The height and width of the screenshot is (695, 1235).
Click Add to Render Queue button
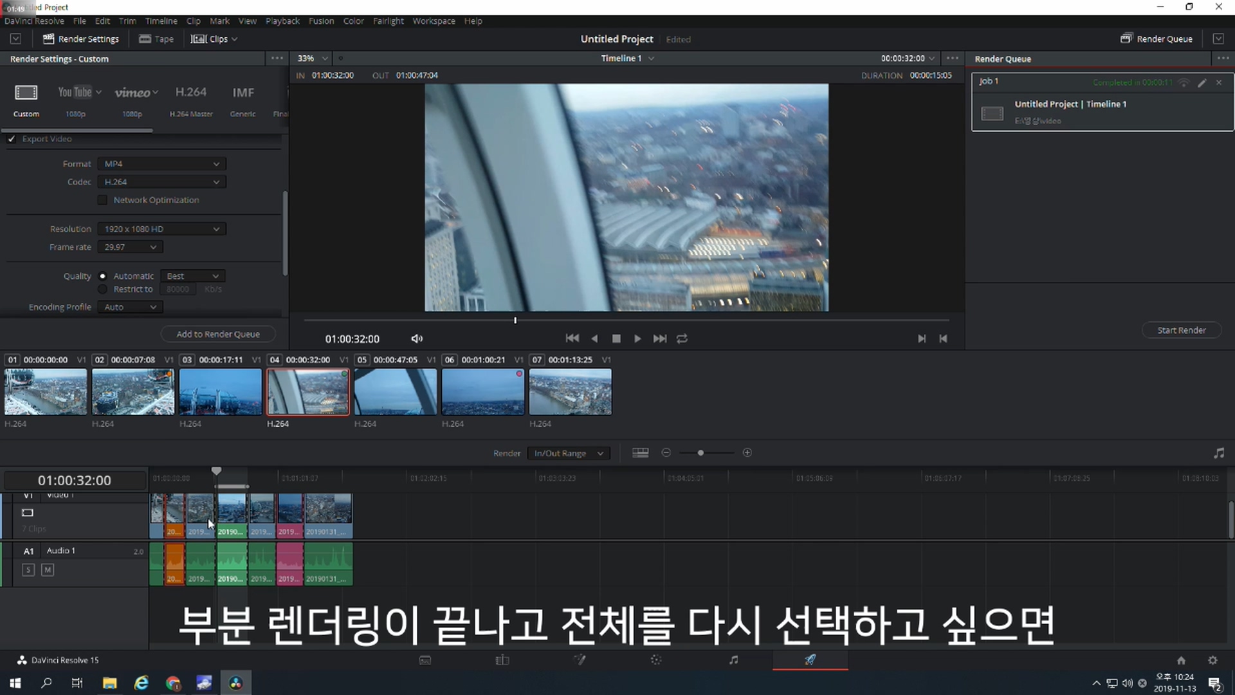pos(218,334)
